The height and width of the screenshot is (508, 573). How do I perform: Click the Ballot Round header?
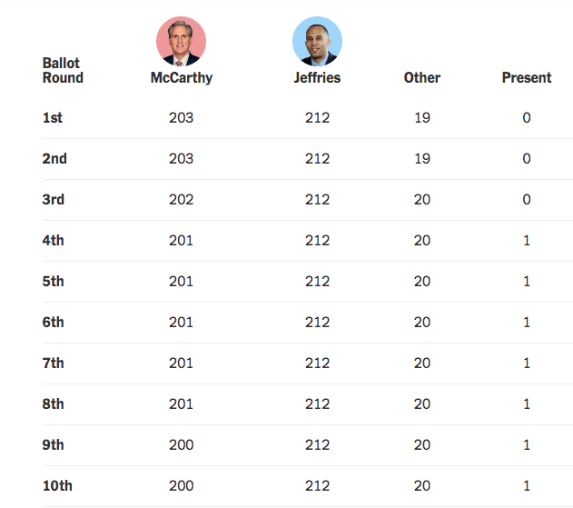(63, 71)
